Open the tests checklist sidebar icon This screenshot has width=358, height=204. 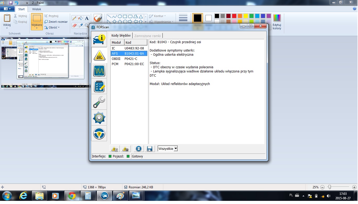click(x=99, y=87)
